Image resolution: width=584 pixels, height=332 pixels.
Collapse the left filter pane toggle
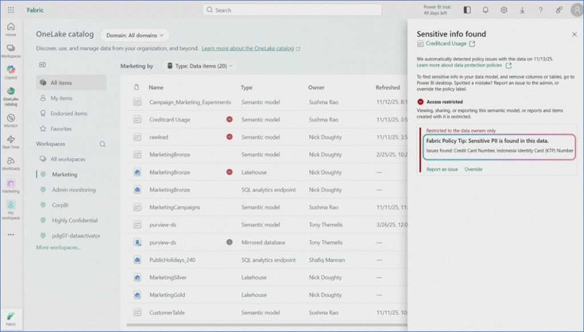click(x=42, y=65)
